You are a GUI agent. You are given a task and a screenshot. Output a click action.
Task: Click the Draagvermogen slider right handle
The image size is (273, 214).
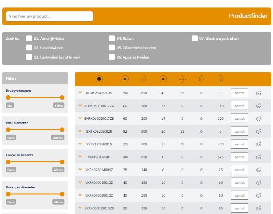point(62,97)
